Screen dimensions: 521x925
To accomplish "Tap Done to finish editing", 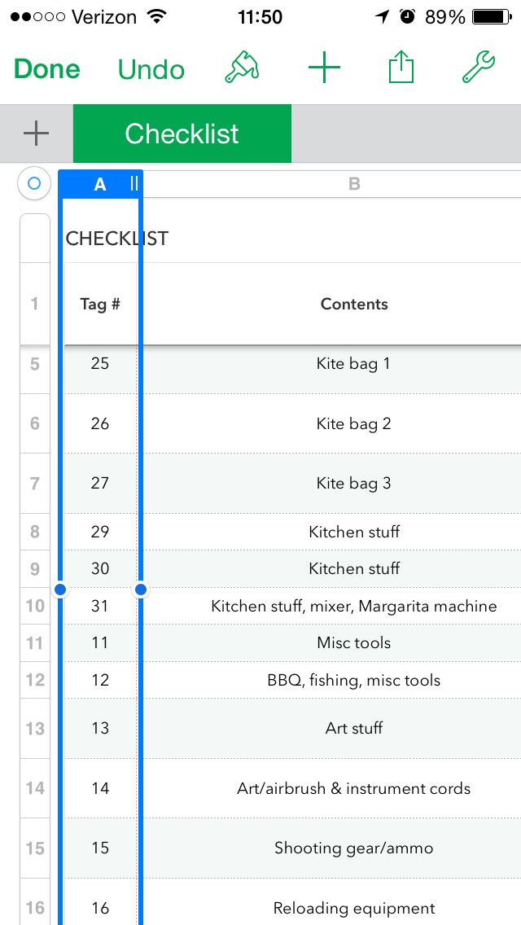I will 46,69.
